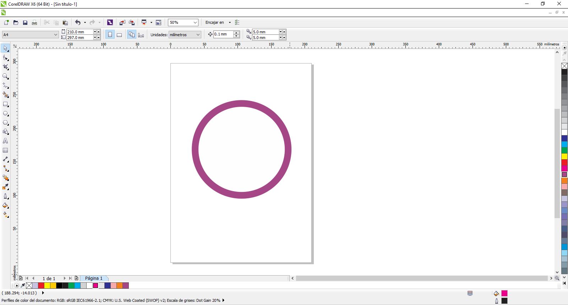Select the Freehand curve tool

(5, 85)
